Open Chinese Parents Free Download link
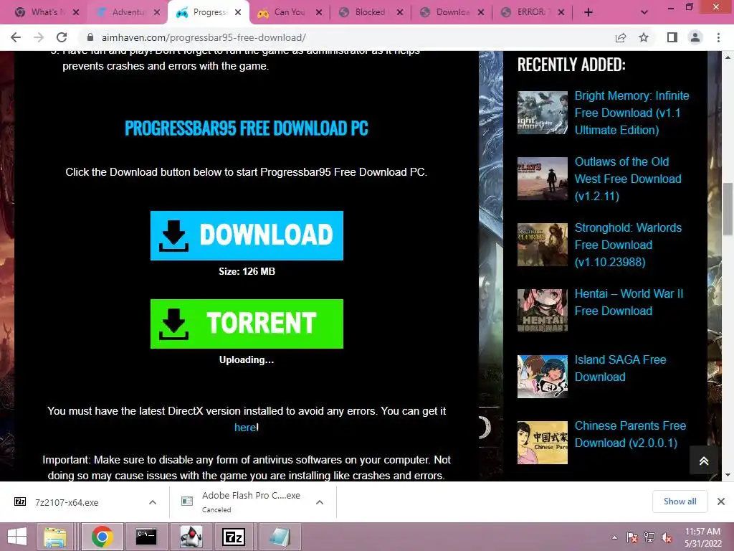 (630, 434)
